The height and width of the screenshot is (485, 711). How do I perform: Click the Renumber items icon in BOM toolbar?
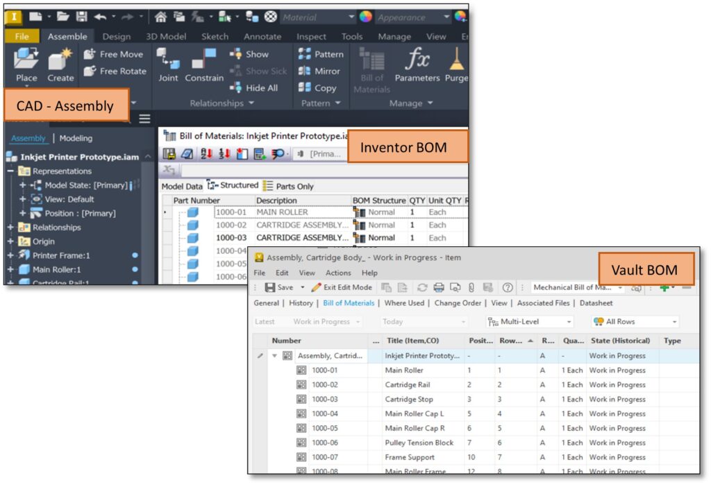[224, 154]
